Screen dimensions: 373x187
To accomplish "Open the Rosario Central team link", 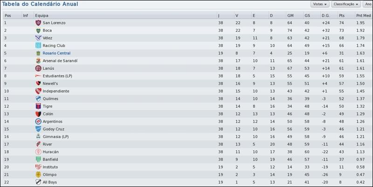I will pyautogui.click(x=56, y=53).
